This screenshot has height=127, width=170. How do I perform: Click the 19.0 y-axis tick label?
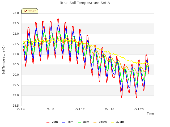pyautogui.click(x=16, y=95)
